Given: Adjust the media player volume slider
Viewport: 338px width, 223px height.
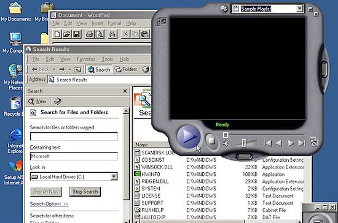Looking at the screenshot, I should [x=243, y=143].
